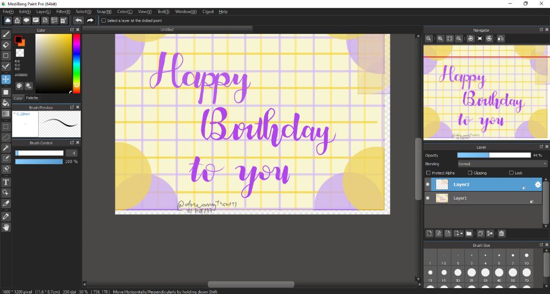550x294 pixels.
Task: Select the Untitled document tab
Action: (167, 30)
